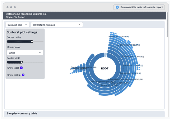Open the SRR061226_trimmed sample dropdown
171x119 pixels.
(x=57, y=25)
